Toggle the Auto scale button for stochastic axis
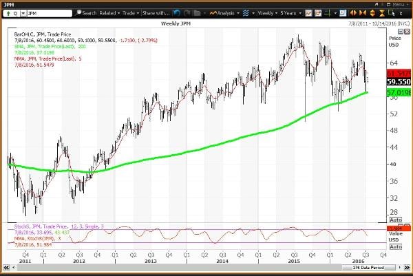This screenshot has width=413, height=276. (396, 247)
